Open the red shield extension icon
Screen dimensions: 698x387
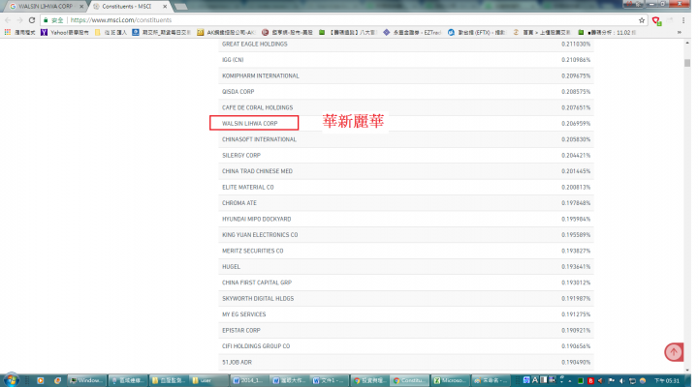[656, 20]
